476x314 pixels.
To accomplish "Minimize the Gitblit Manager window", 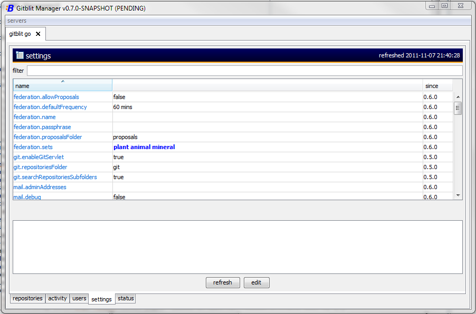I will pos(432,6).
